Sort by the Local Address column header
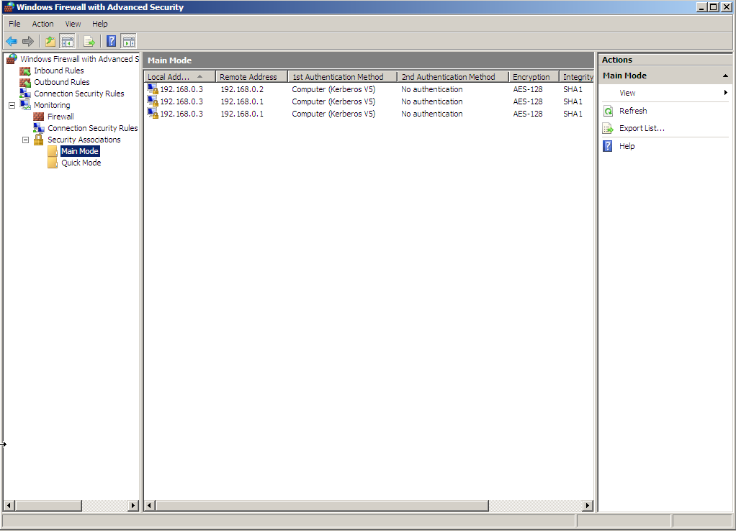 180,77
